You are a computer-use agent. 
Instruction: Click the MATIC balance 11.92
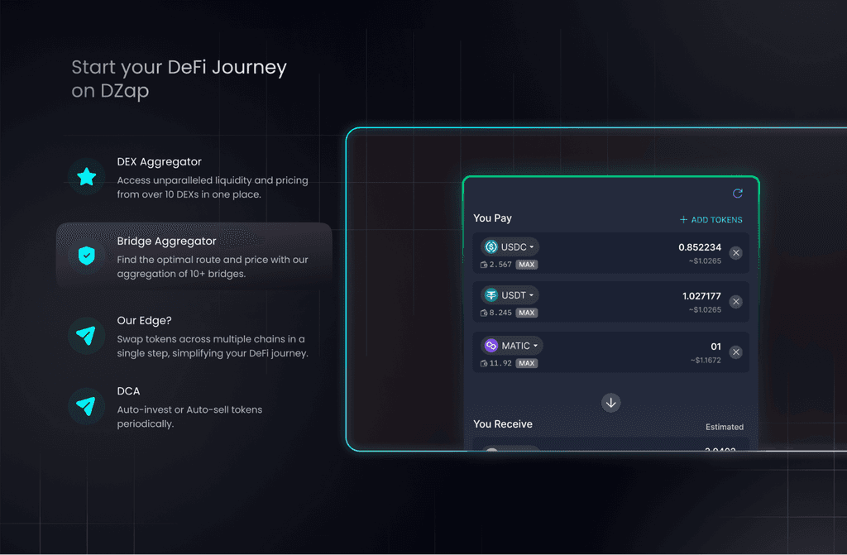[500, 363]
